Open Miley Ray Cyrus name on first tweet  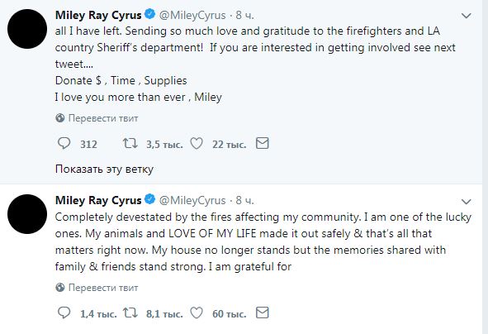click(98, 15)
